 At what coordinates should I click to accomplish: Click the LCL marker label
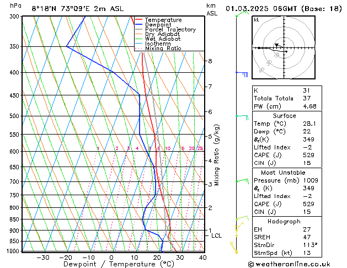216,235
